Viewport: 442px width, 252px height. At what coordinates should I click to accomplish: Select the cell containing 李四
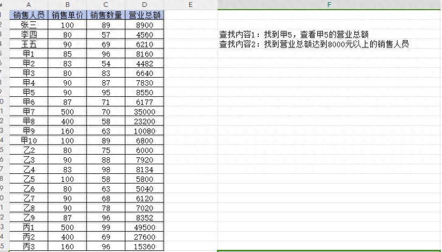tap(29, 34)
